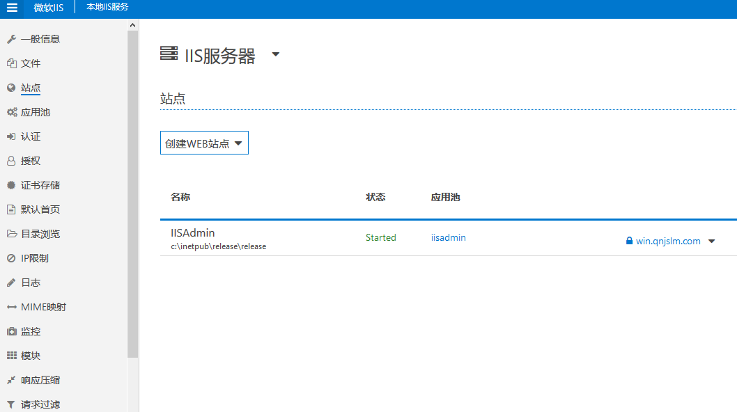Click the IIS服务器 heading
The image size is (737, 412).
click(220, 56)
